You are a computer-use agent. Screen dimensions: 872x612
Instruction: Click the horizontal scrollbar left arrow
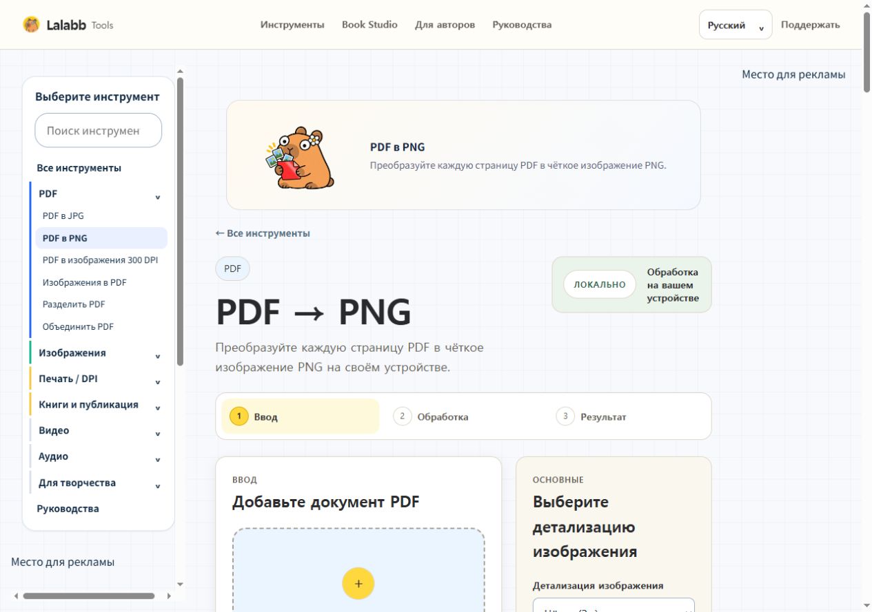(x=17, y=596)
